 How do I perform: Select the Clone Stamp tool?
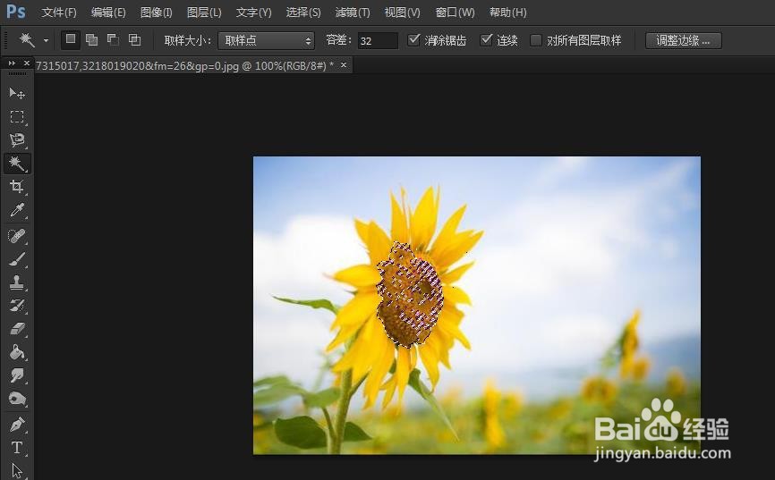(17, 282)
